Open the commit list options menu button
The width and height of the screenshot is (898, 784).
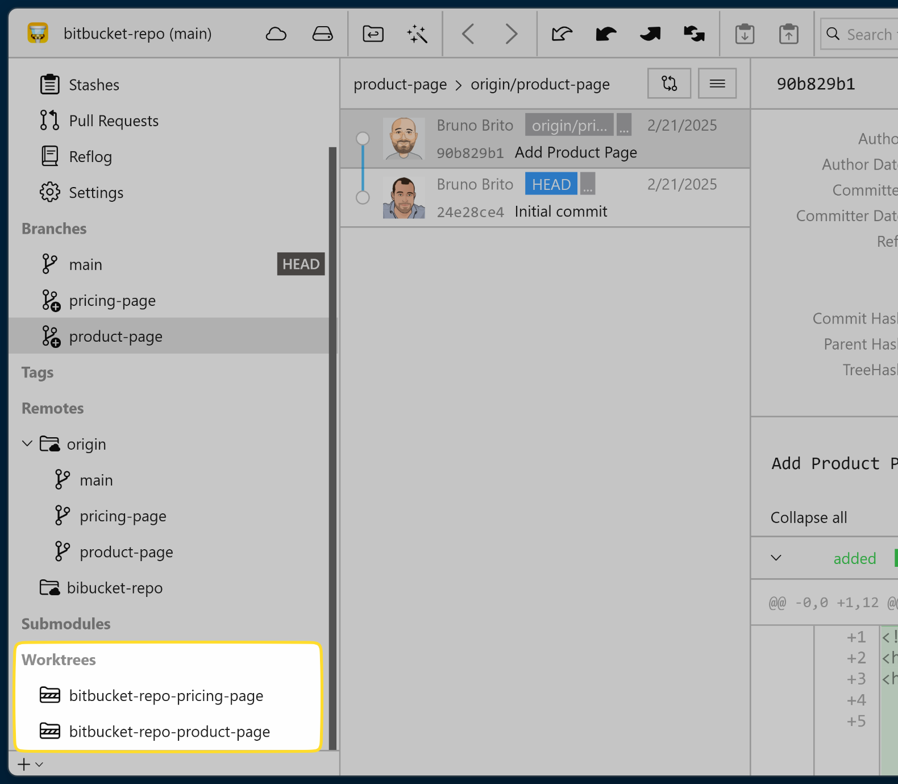pyautogui.click(x=717, y=84)
